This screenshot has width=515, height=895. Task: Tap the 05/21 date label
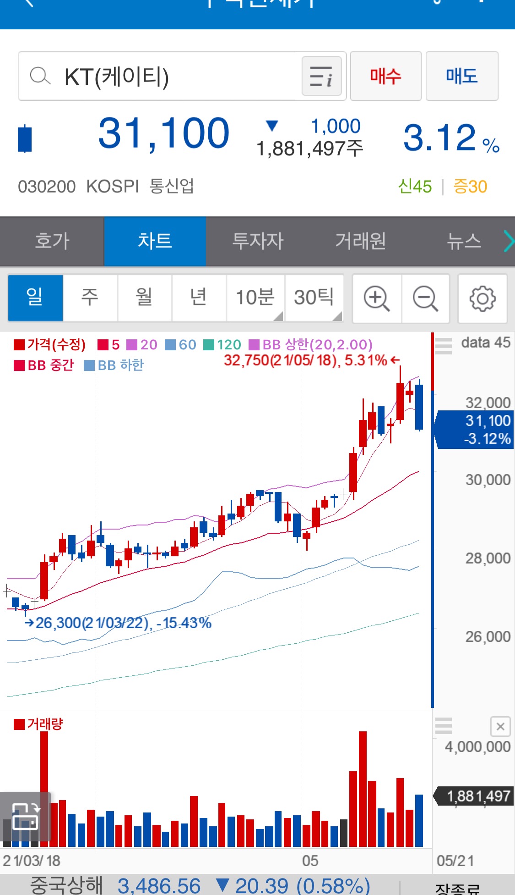455,861
